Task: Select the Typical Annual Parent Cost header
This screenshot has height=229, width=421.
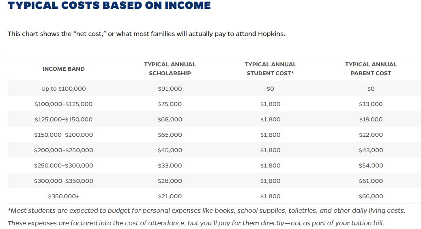Action: pyautogui.click(x=371, y=69)
